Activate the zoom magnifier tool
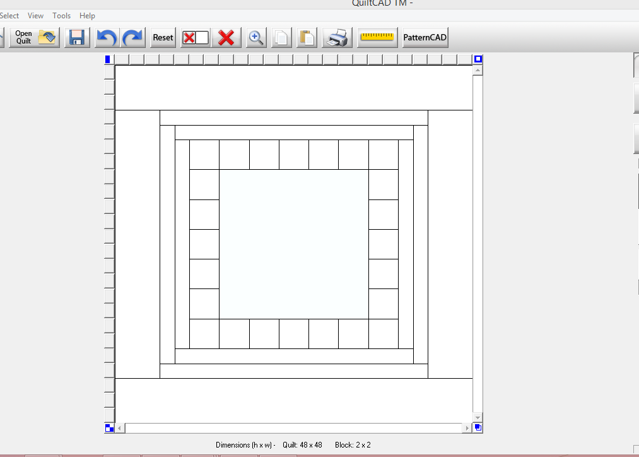The image size is (639, 457). point(256,37)
